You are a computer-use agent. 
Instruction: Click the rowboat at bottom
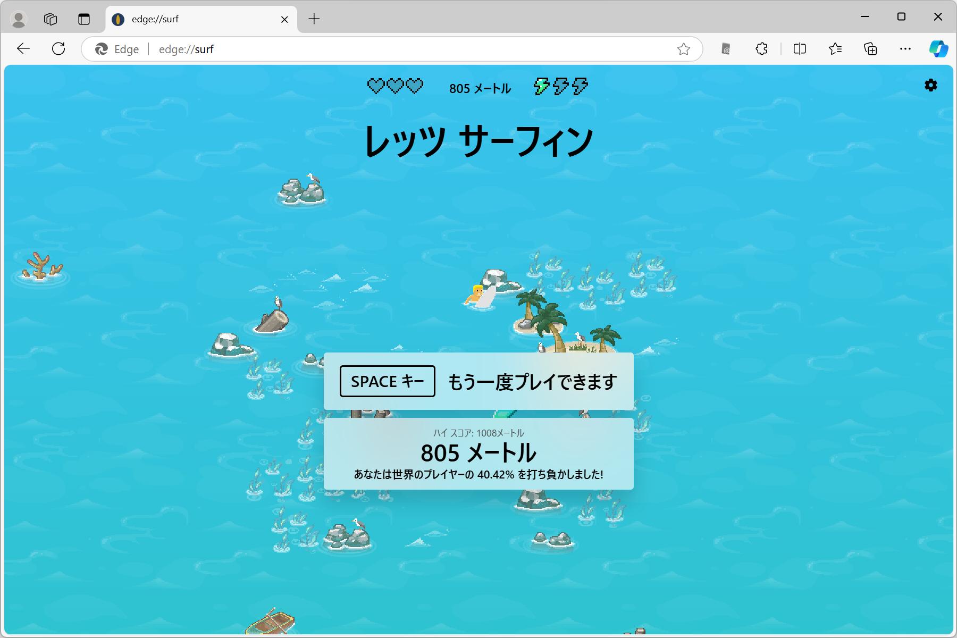pos(271,623)
